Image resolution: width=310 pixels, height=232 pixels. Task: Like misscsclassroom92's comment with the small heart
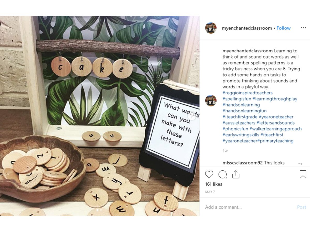click(300, 164)
